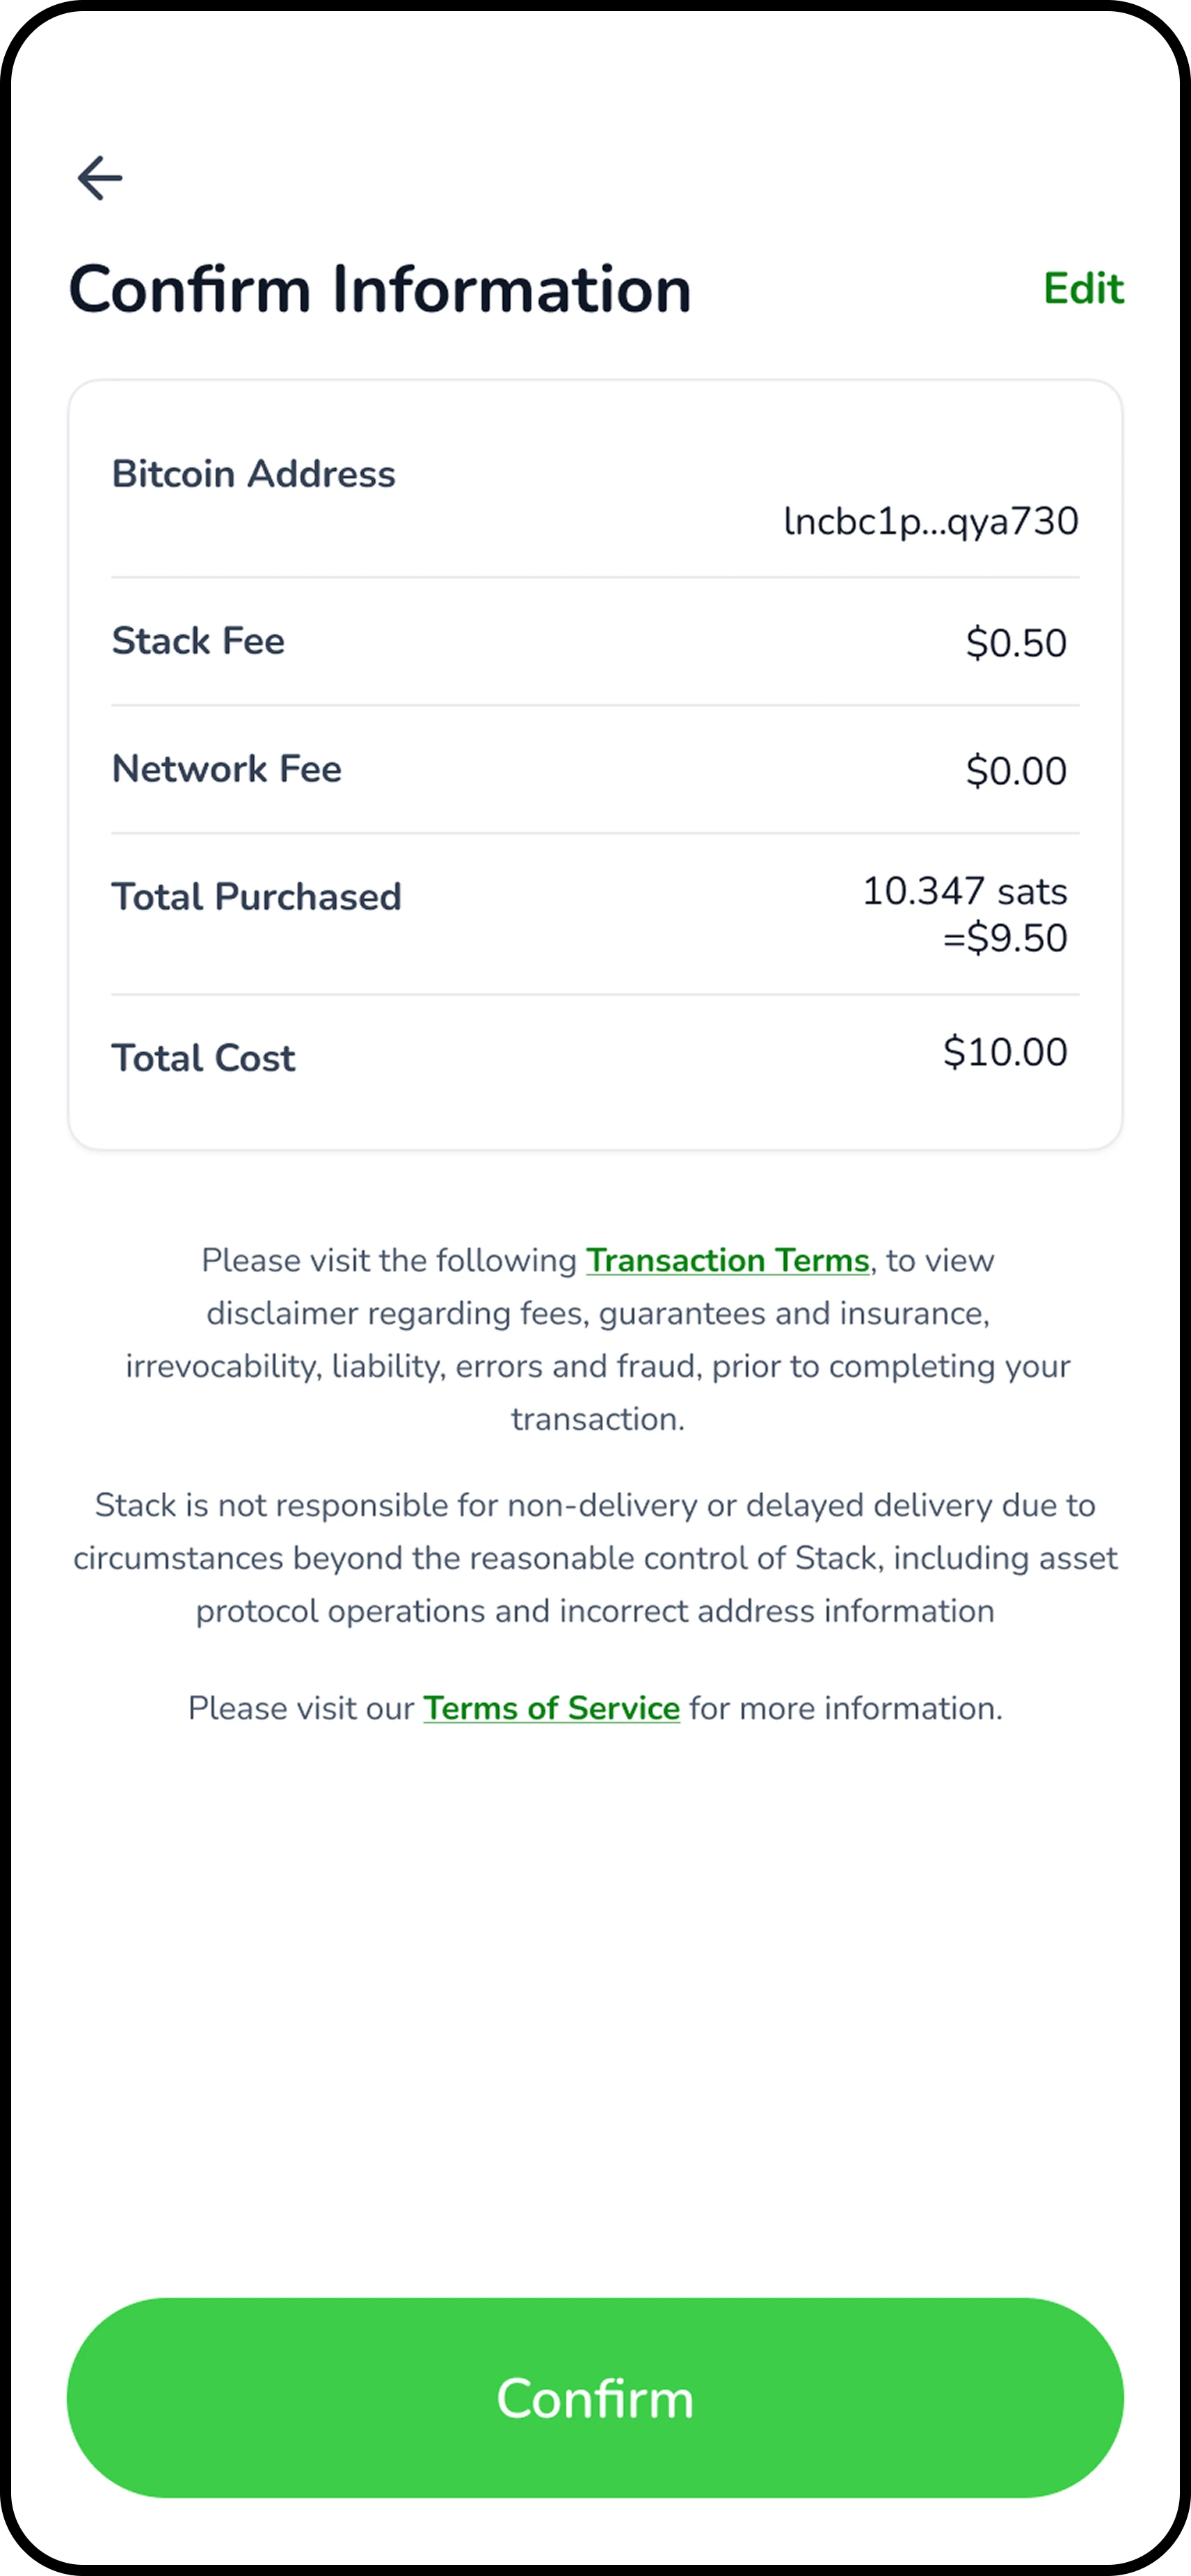Open the Terms of Service link

pos(551,1708)
